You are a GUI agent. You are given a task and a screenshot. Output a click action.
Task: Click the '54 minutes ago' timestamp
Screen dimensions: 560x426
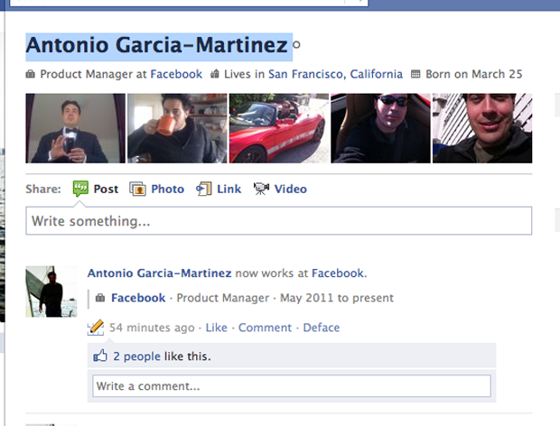tap(152, 328)
